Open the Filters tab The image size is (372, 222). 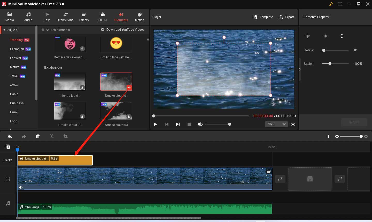pyautogui.click(x=103, y=17)
